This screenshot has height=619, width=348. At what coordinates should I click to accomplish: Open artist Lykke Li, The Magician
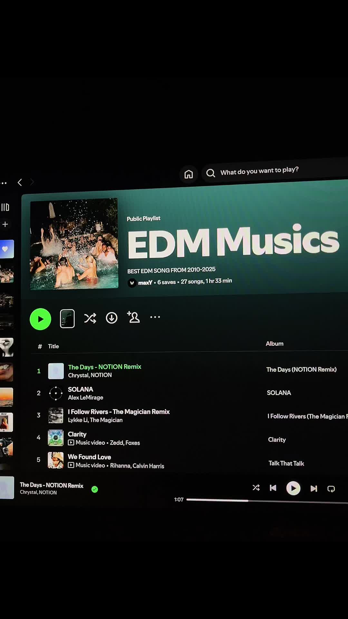pos(95,420)
